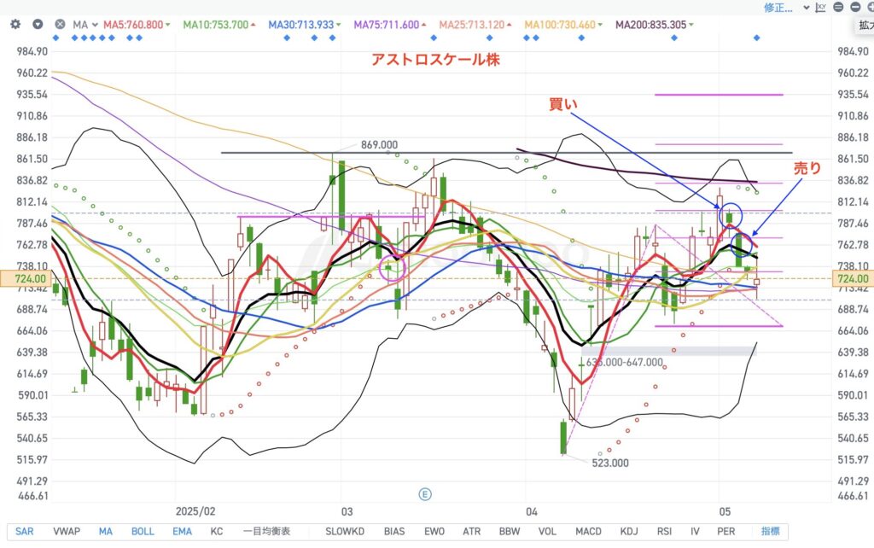Select the BIAS sub-indicator
This screenshot has height=548, width=874.
click(394, 531)
